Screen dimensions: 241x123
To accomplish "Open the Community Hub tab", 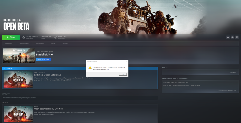I will point(24,43).
